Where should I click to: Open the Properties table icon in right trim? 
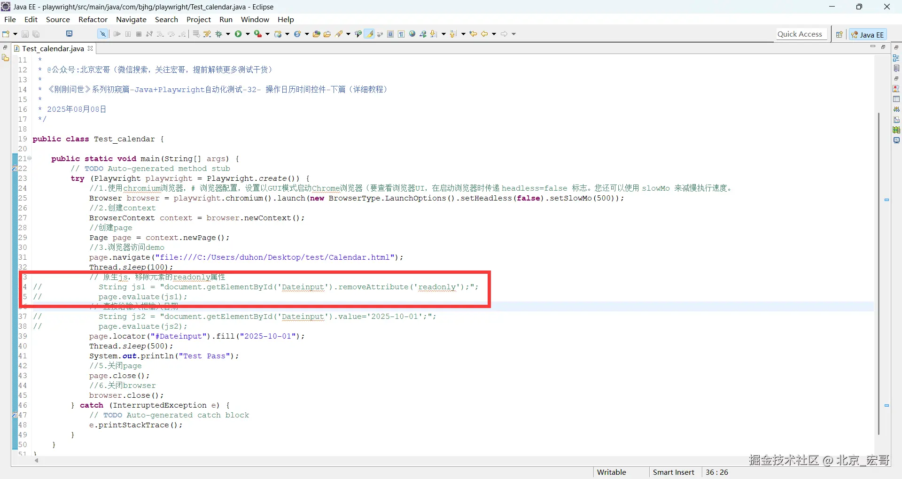coord(896,99)
